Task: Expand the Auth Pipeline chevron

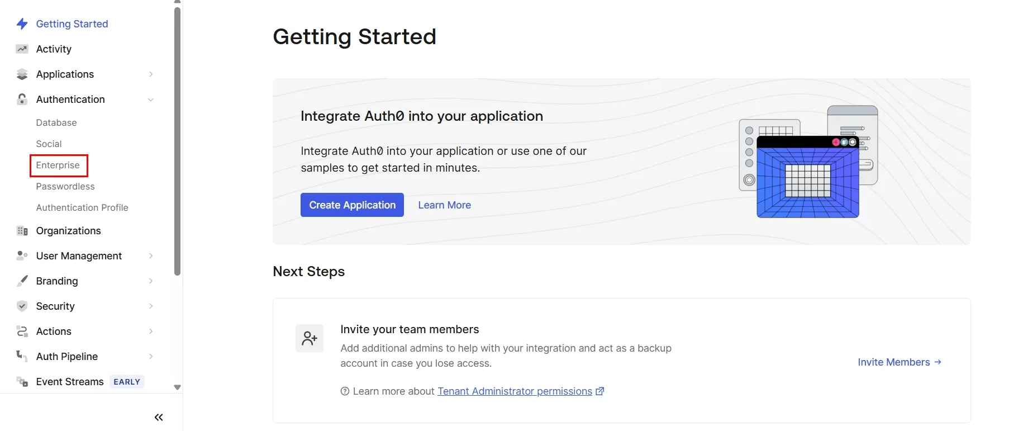Action: (151, 356)
